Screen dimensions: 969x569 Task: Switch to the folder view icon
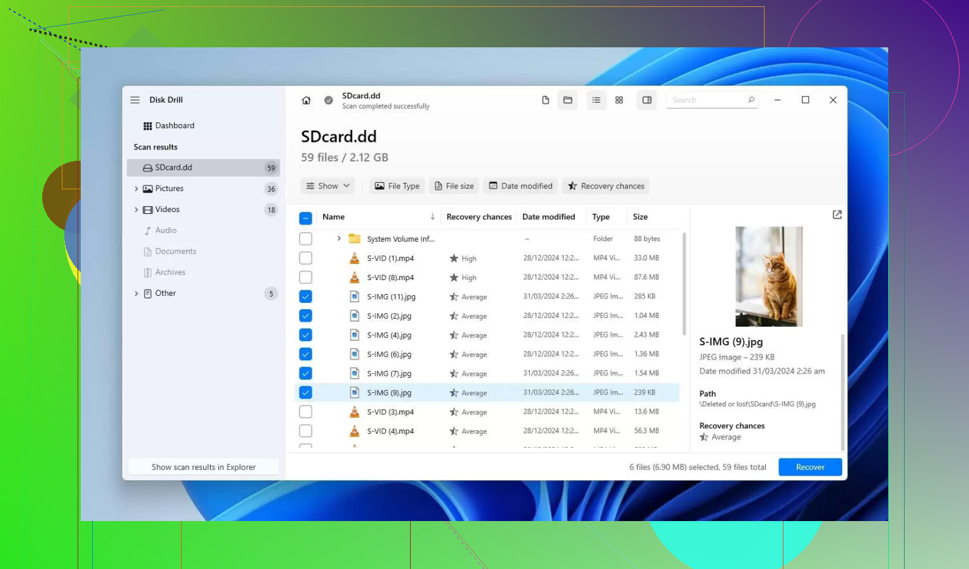coord(568,100)
